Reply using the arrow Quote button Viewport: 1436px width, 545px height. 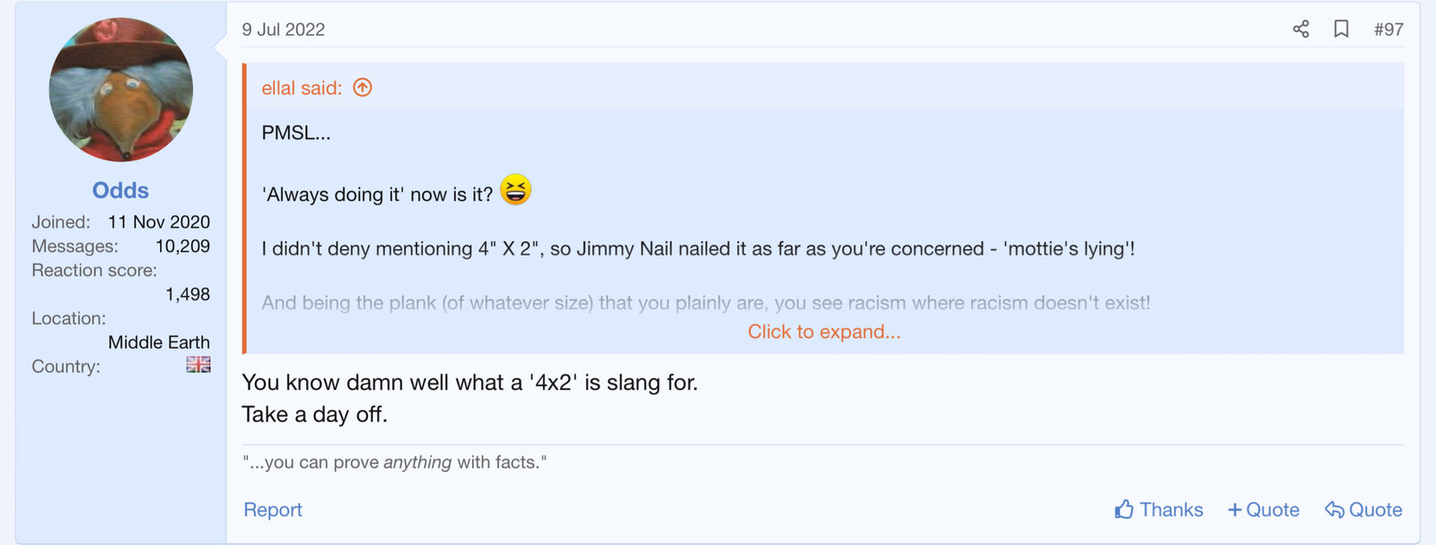pyautogui.click(x=1363, y=510)
